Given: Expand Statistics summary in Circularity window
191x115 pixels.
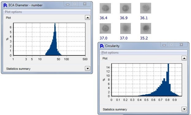Looking at the screenshot, I should [184, 109].
